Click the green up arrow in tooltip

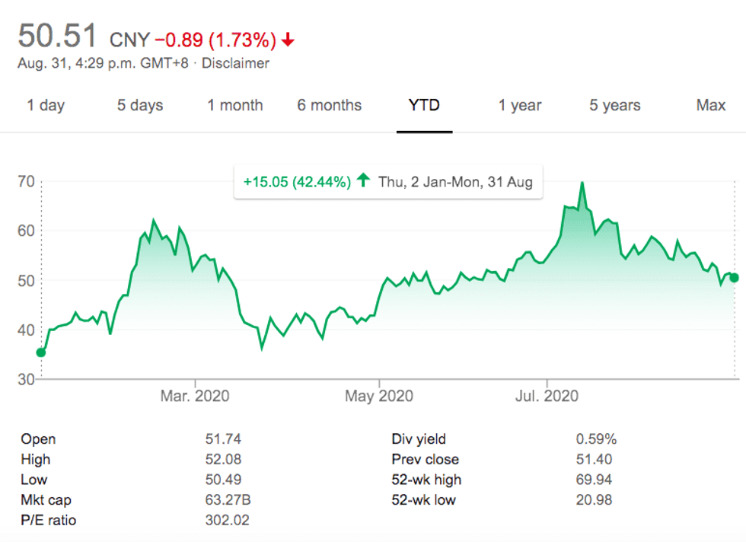(364, 181)
